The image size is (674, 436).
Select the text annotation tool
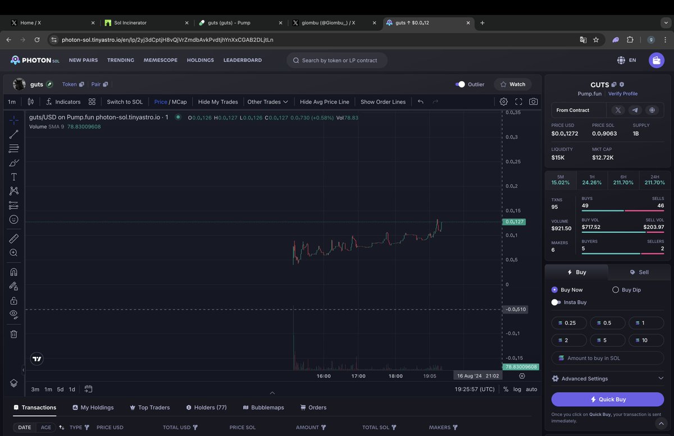(14, 177)
